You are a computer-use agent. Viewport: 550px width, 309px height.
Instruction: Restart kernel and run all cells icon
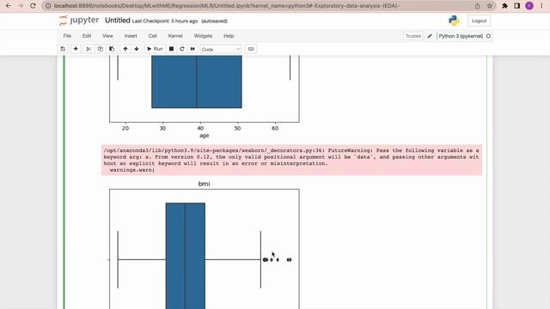pyautogui.click(x=192, y=49)
